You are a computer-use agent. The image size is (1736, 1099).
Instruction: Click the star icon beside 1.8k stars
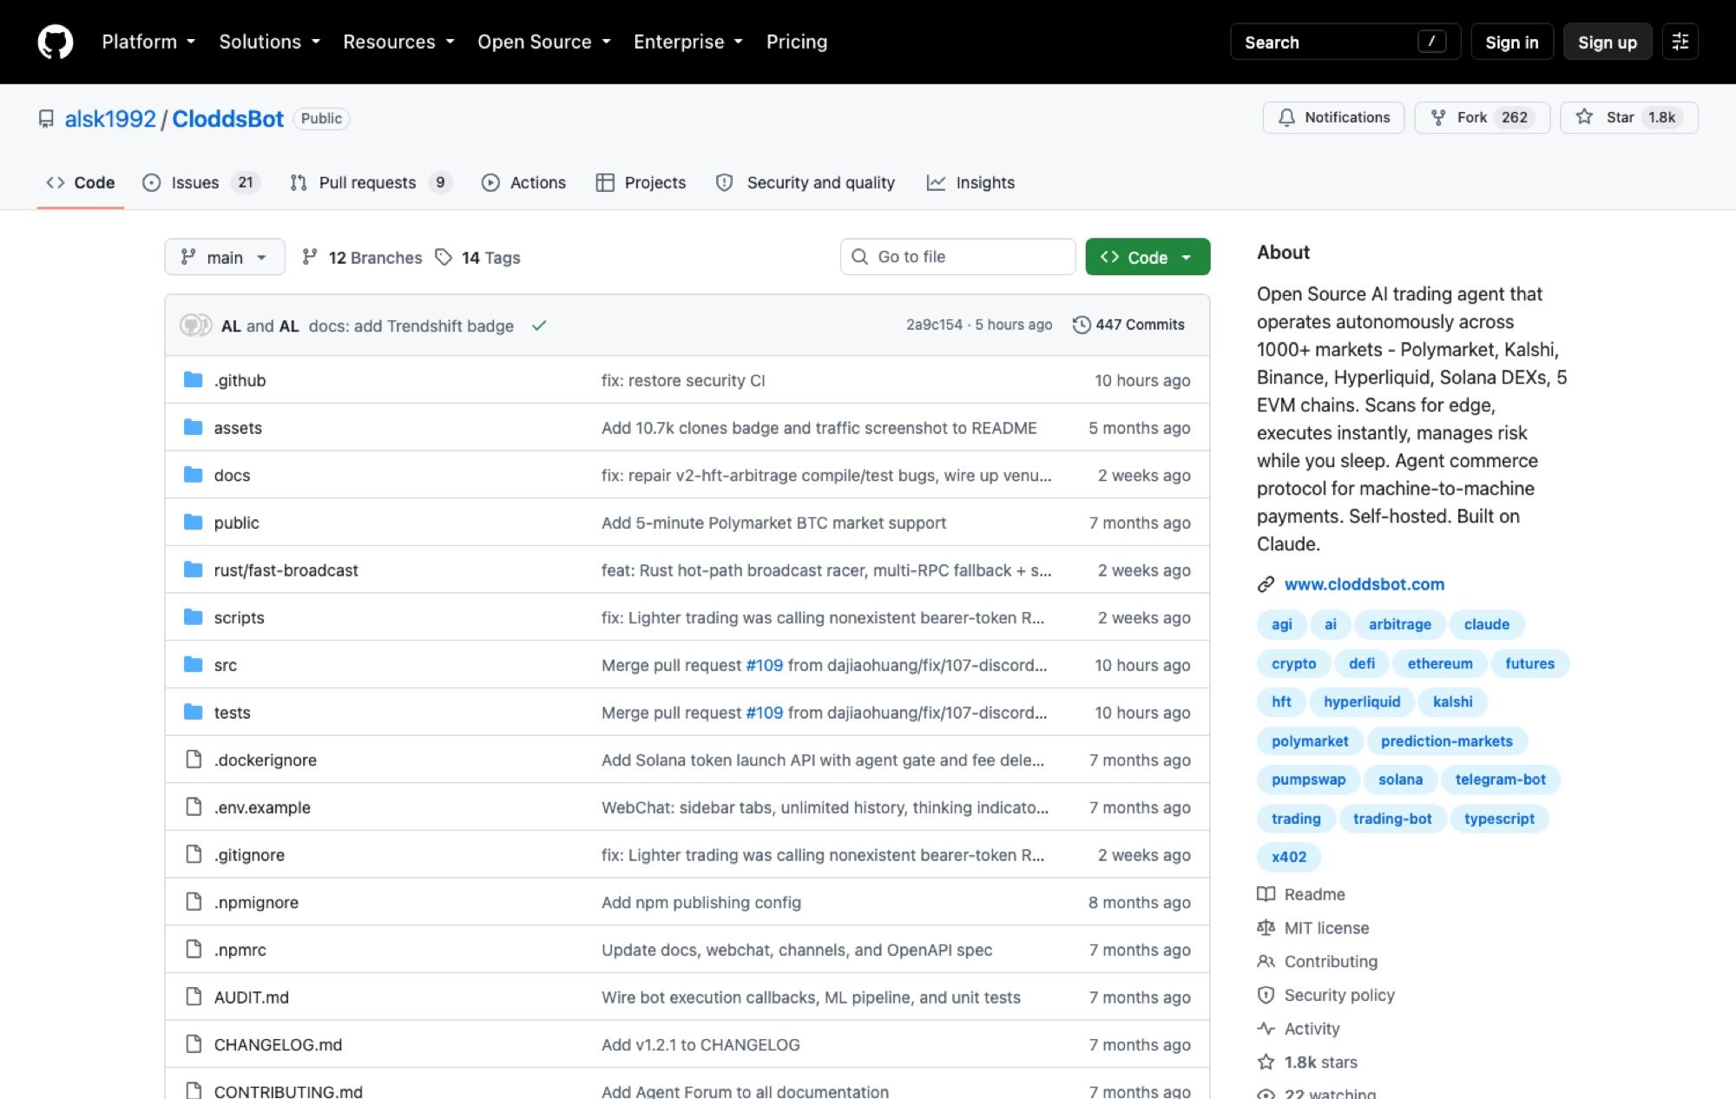click(x=1266, y=1062)
